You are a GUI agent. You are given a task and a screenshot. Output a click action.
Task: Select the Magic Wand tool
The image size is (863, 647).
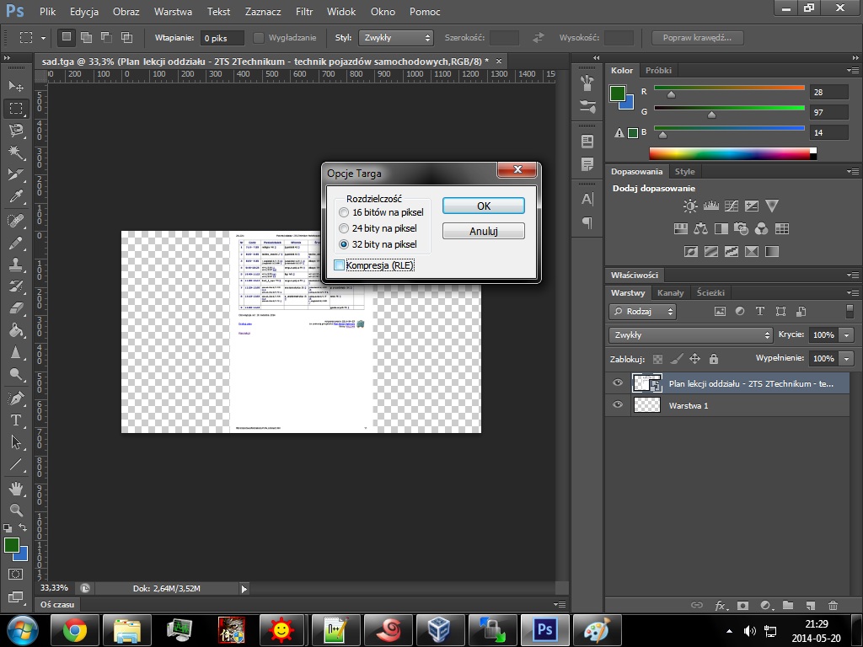coord(16,152)
